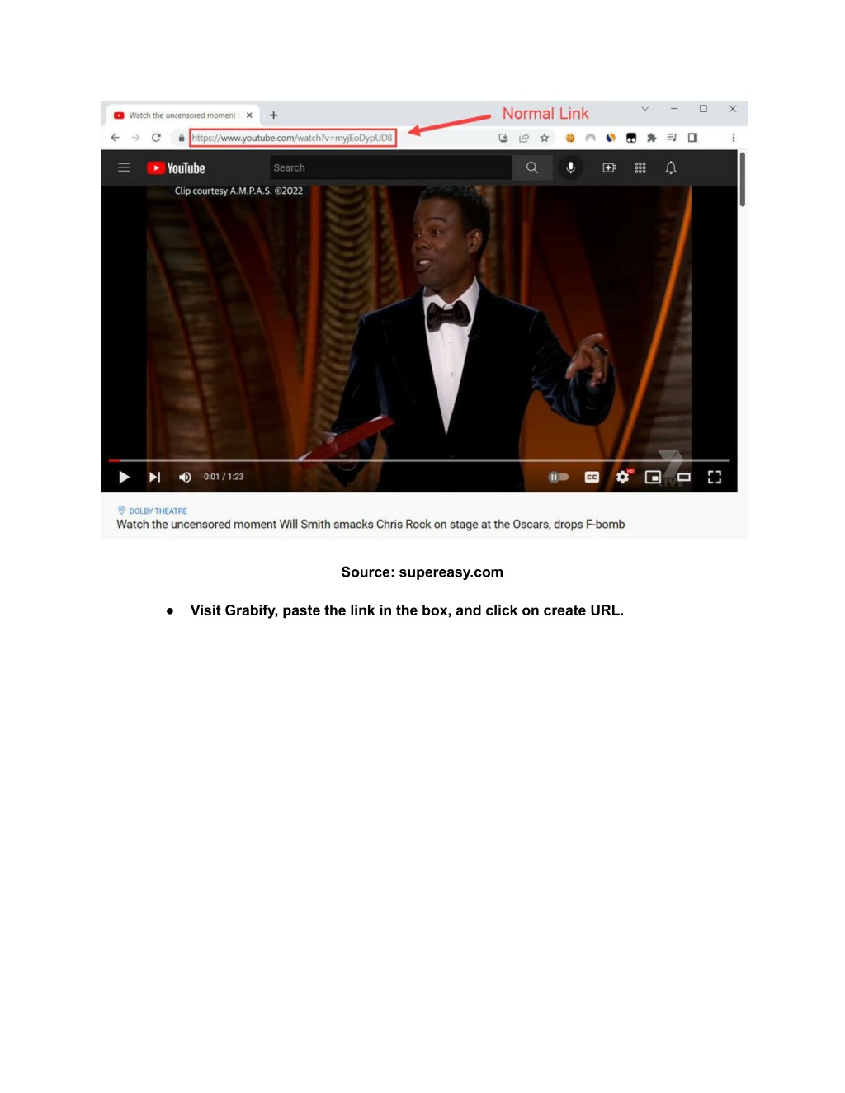845x1093 pixels.
Task: Mute the video volume
Action: click(185, 477)
